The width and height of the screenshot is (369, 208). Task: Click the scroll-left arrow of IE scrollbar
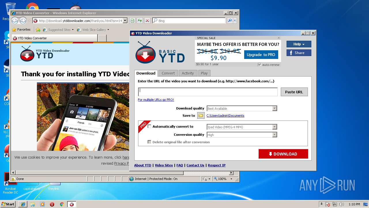pyautogui.click(x=13, y=173)
